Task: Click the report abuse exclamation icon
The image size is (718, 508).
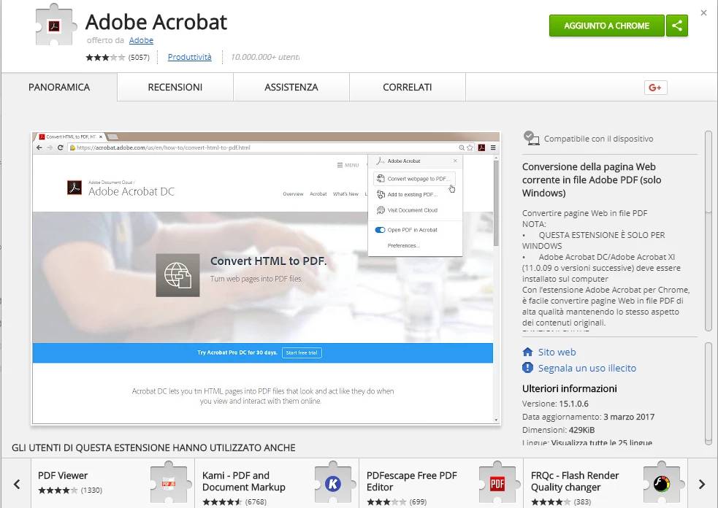Action: 527,368
